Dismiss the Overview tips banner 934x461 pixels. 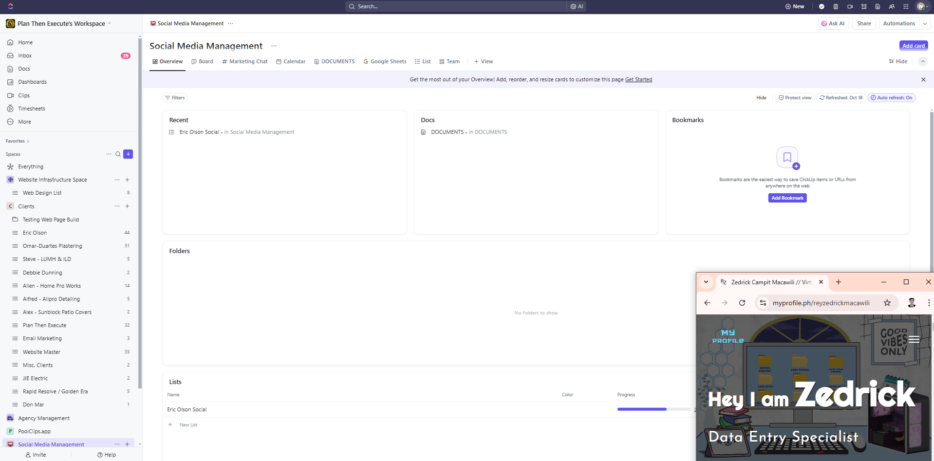point(923,79)
